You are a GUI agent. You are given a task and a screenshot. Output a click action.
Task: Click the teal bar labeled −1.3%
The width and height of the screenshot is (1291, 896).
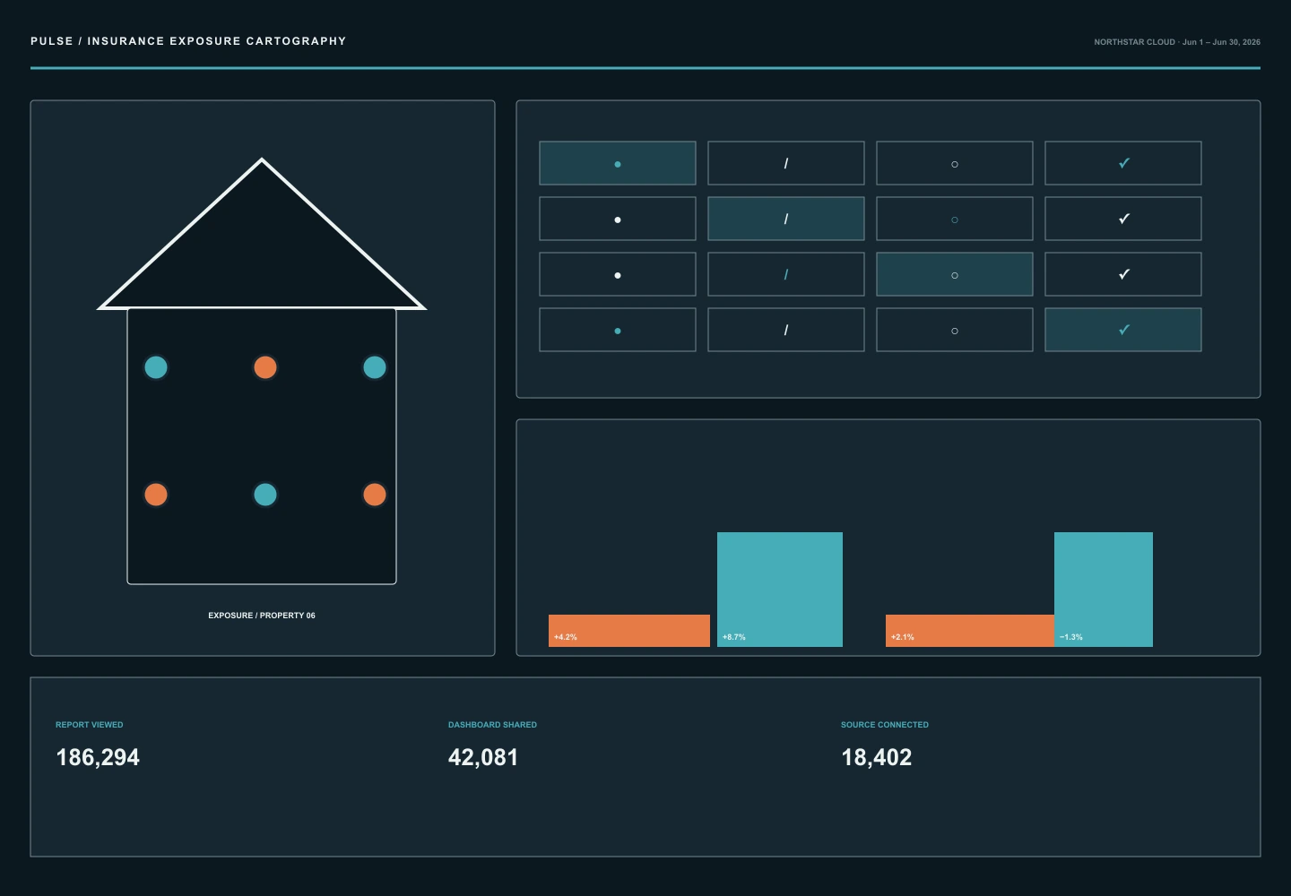[x=1104, y=590]
